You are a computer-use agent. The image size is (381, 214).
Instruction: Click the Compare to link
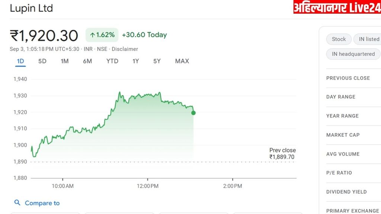[x=42, y=203]
